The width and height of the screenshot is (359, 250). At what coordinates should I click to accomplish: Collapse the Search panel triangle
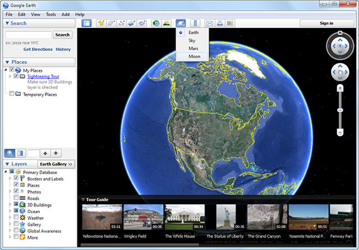(7, 23)
